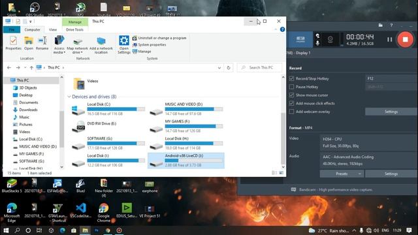Click the F12 hotkey field in Bandicam
This screenshot has width=418, height=235.
[391, 78]
